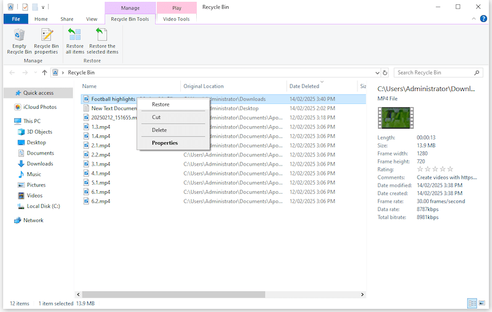Open 3D Objects folder
Screen dimensions: 492x312
[39, 132]
